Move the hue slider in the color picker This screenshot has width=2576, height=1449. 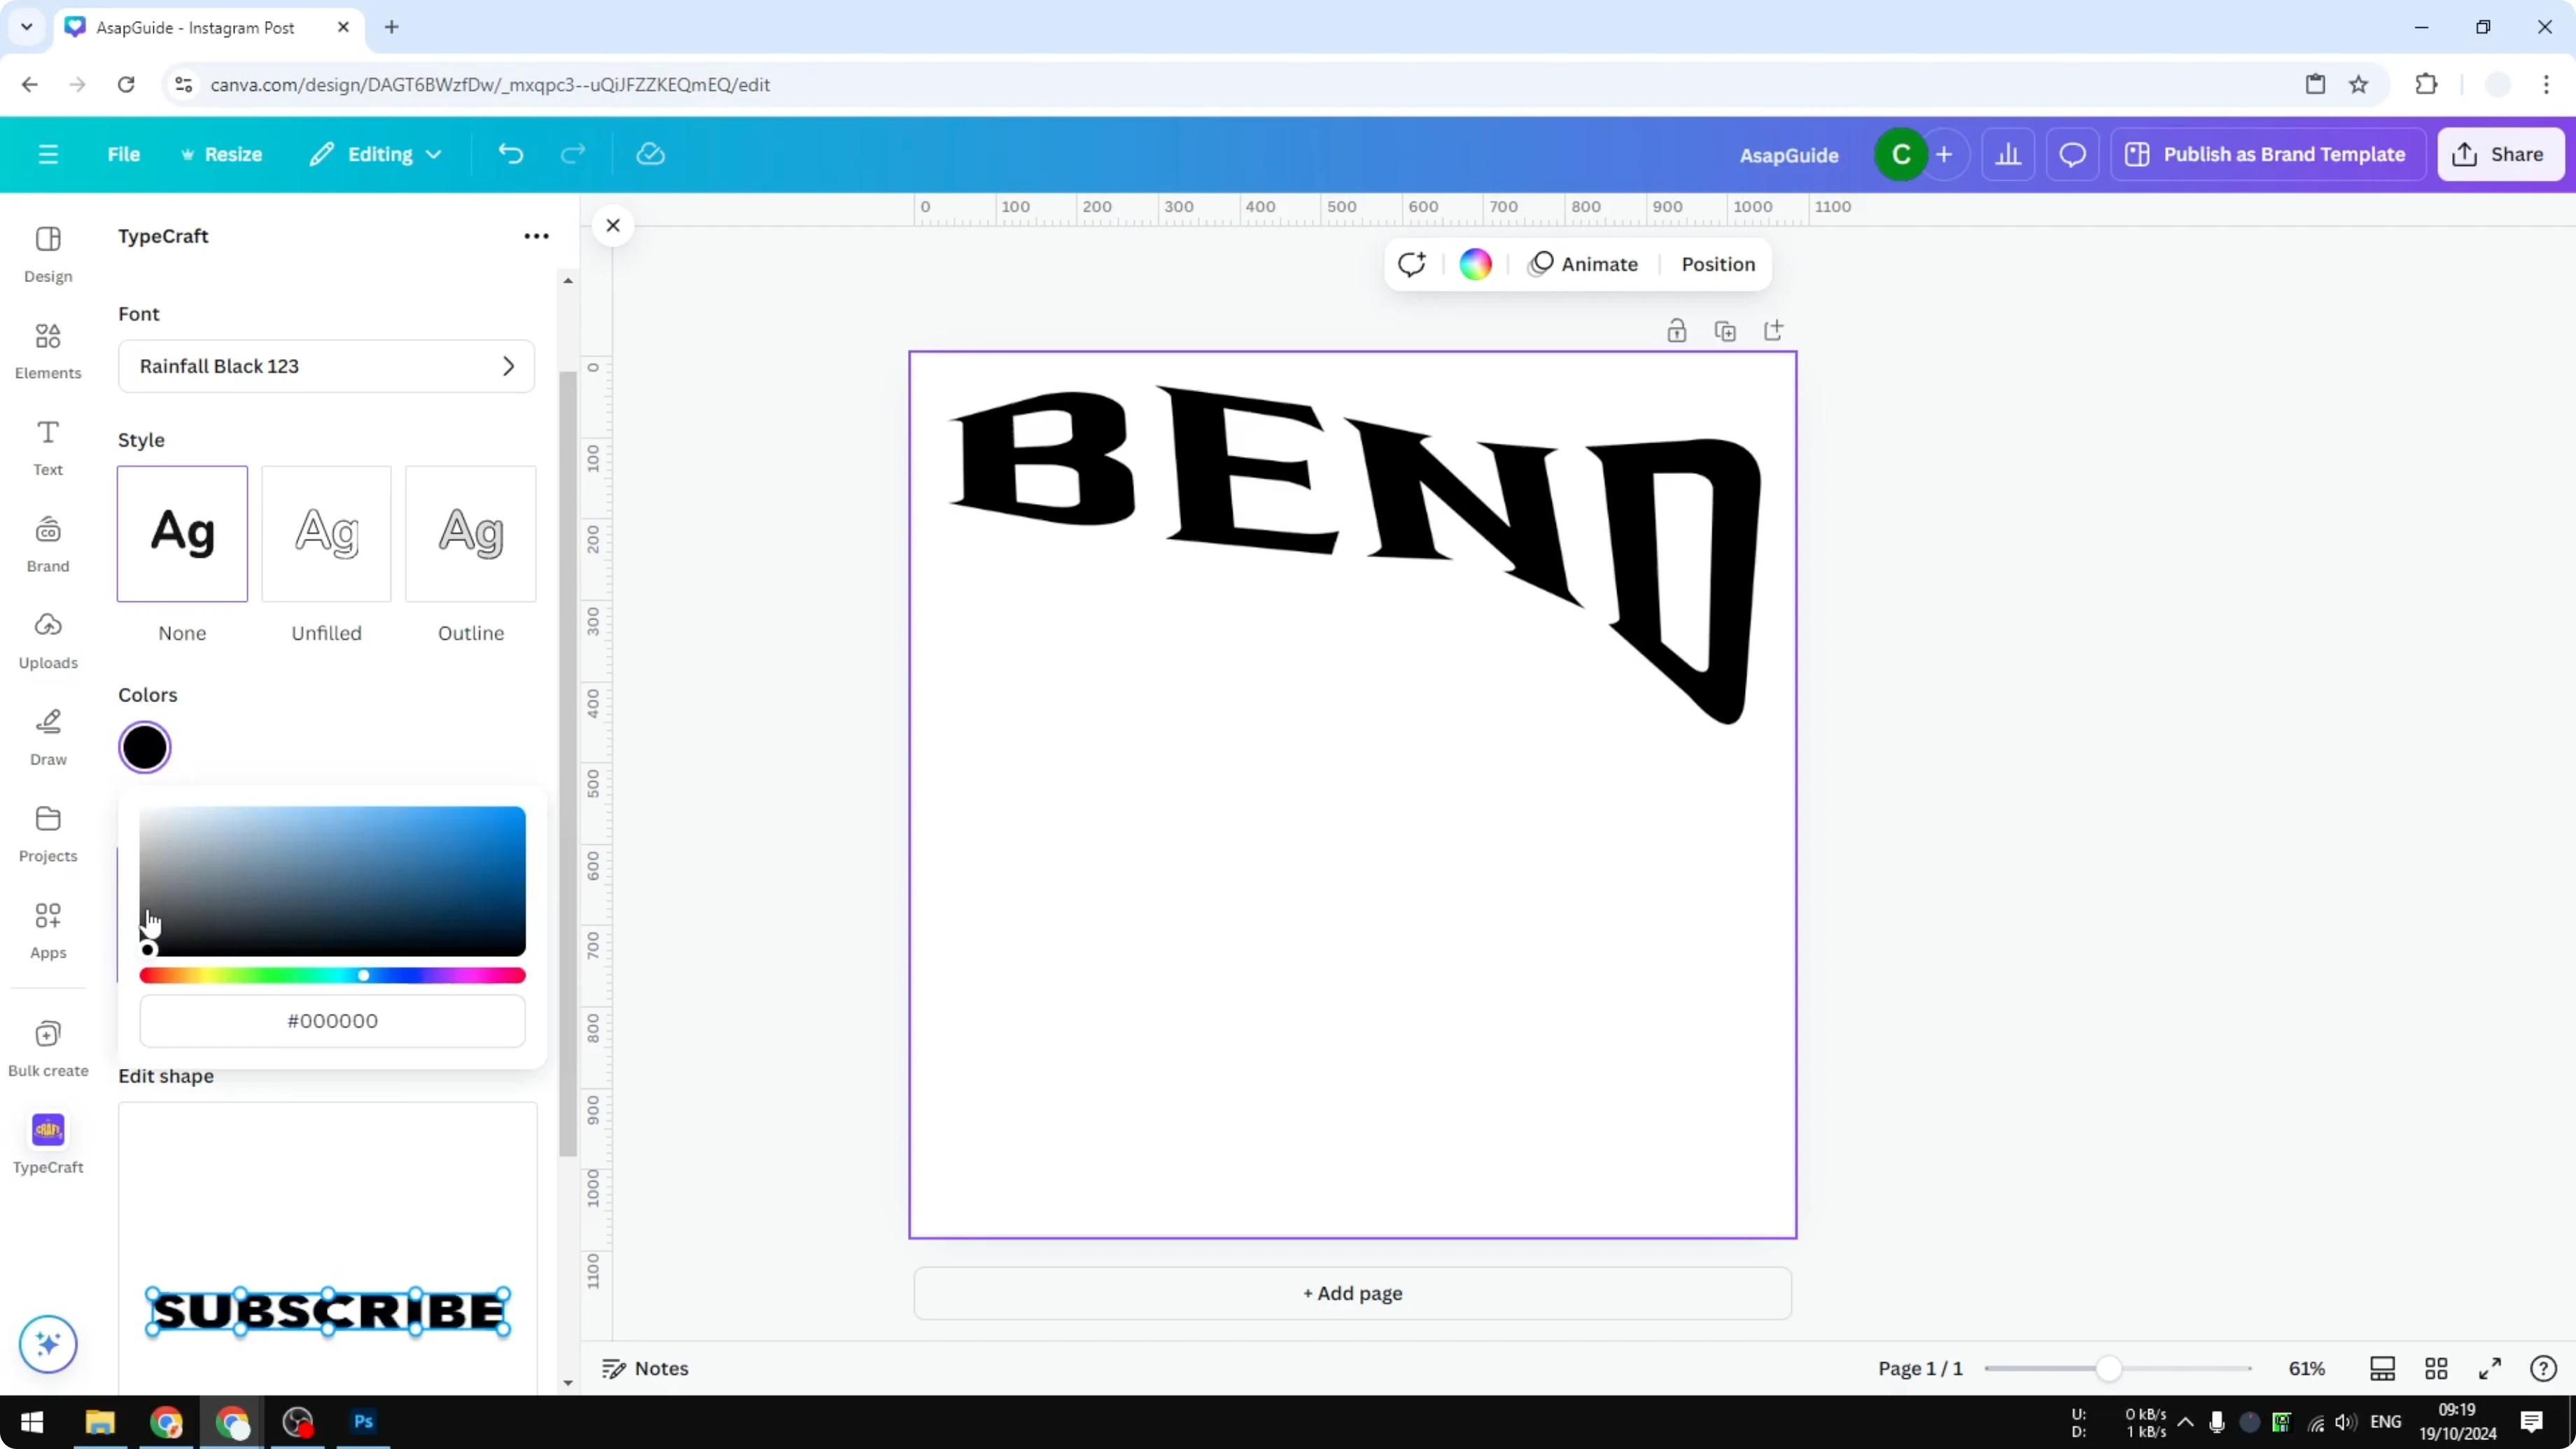(365, 975)
